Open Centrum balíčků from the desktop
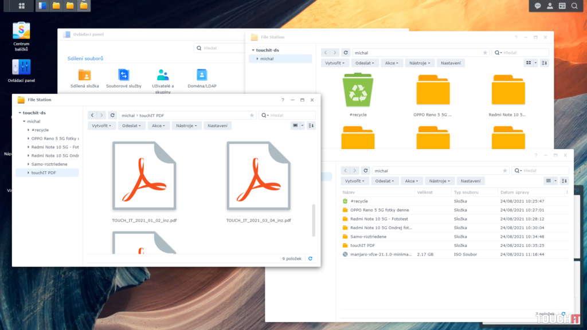 coord(21,31)
